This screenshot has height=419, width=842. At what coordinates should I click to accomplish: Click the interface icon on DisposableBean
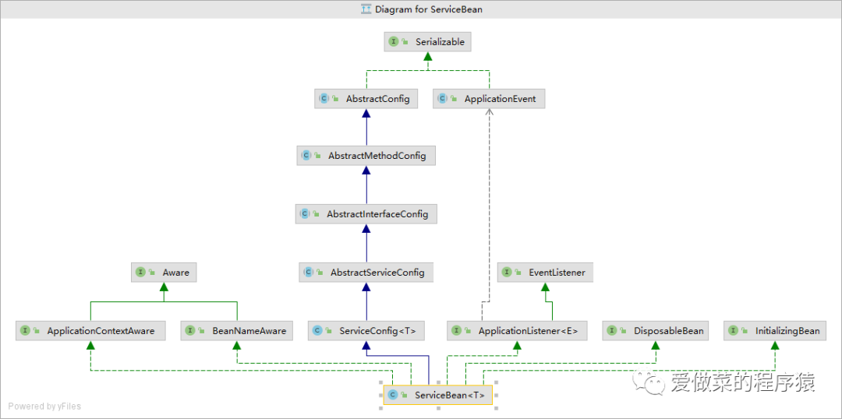point(612,331)
